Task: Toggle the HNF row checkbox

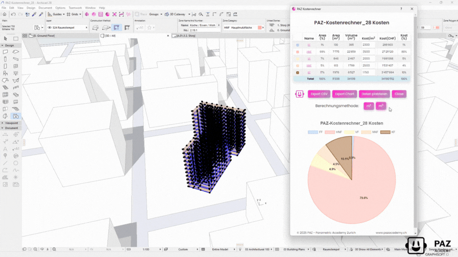Action: [298, 52]
